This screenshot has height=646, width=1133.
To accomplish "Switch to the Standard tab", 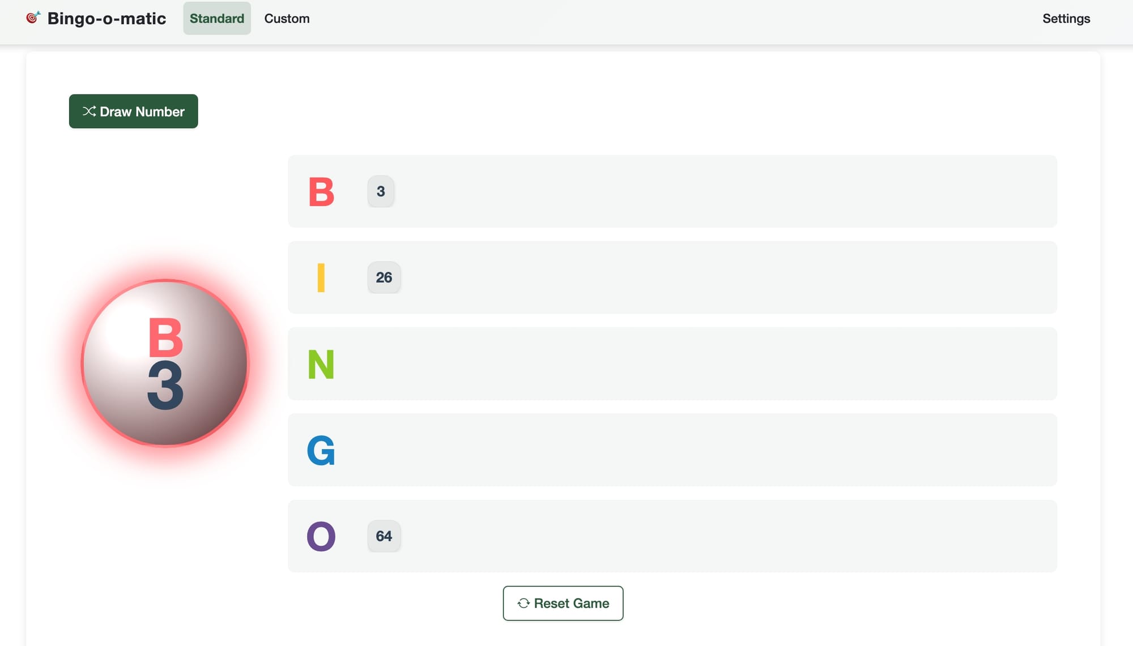I will coord(217,18).
